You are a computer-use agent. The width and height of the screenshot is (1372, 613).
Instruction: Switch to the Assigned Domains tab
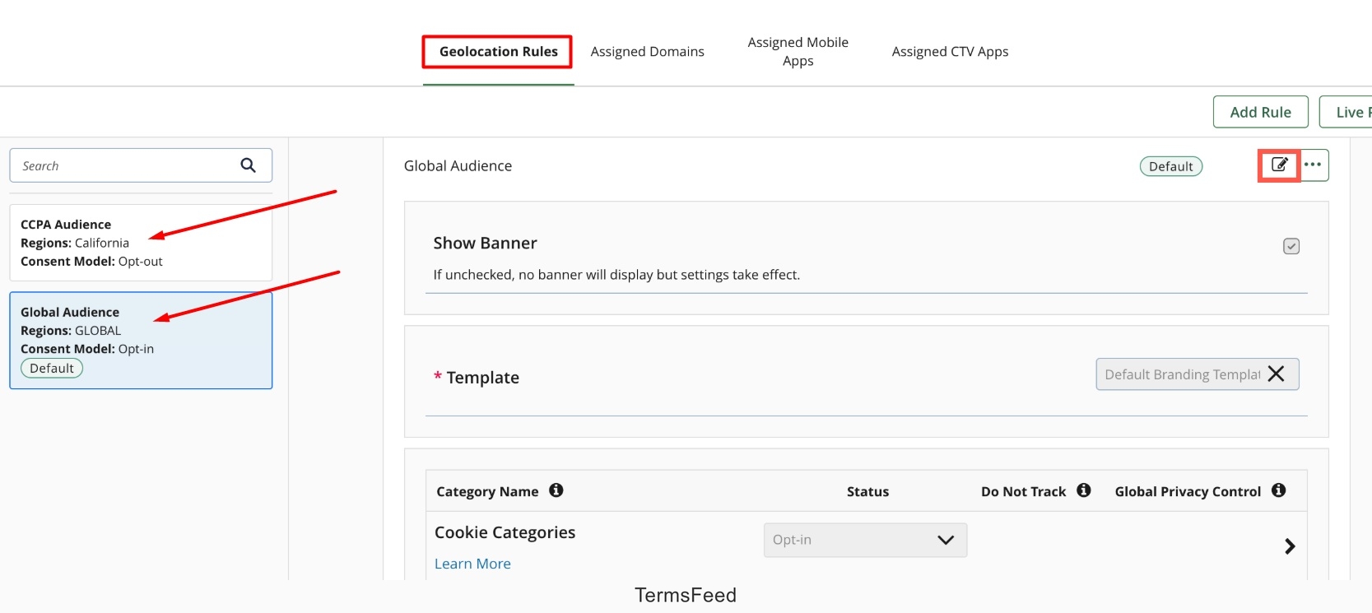(x=647, y=51)
